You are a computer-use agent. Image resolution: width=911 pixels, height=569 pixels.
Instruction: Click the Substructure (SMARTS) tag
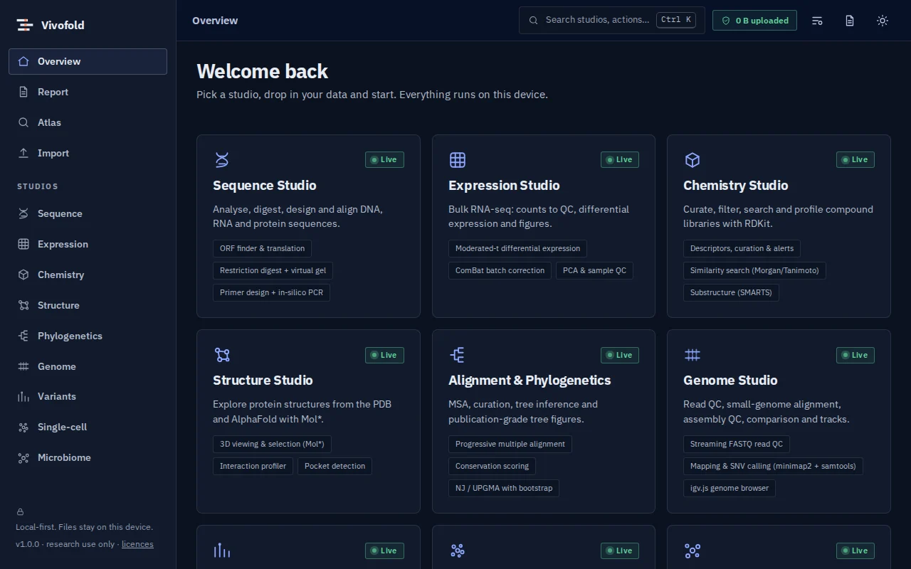tap(731, 292)
